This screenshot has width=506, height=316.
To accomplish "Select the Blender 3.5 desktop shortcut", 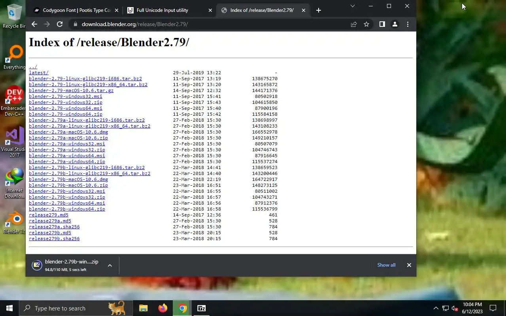I will (x=14, y=222).
